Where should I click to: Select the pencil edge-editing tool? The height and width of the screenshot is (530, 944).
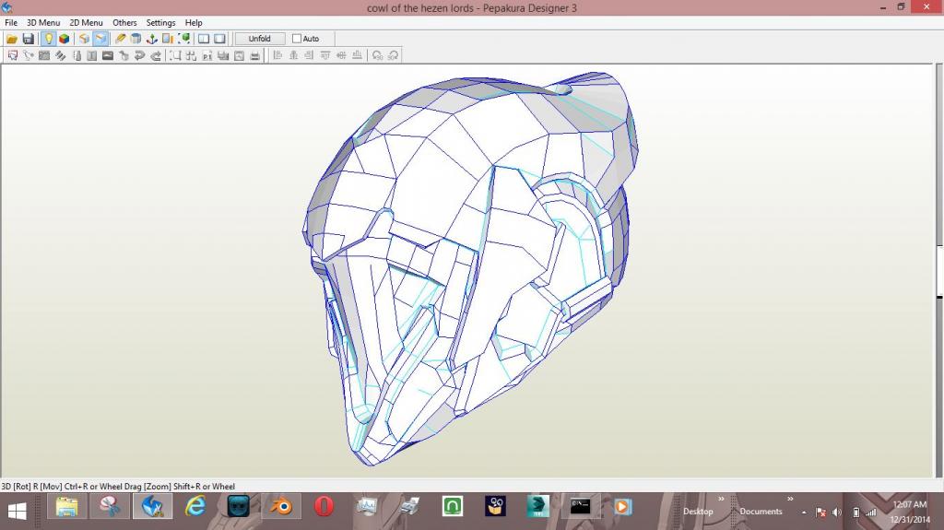click(x=121, y=39)
